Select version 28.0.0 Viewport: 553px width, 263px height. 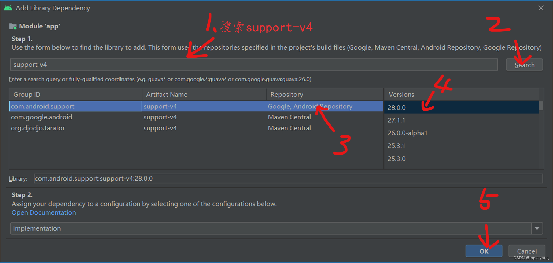(461, 107)
